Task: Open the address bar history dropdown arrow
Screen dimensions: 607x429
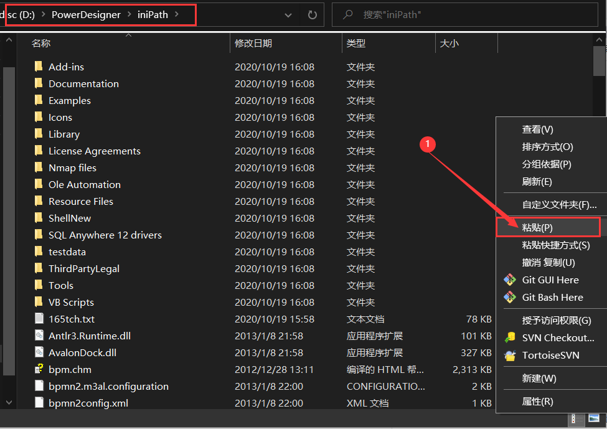Action: point(288,14)
